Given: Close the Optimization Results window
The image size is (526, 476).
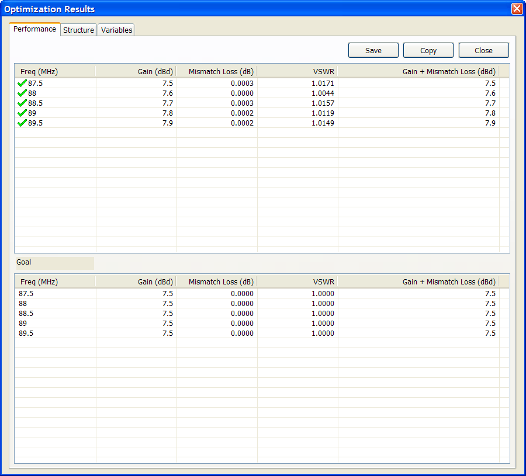Looking at the screenshot, I should pyautogui.click(x=517, y=9).
